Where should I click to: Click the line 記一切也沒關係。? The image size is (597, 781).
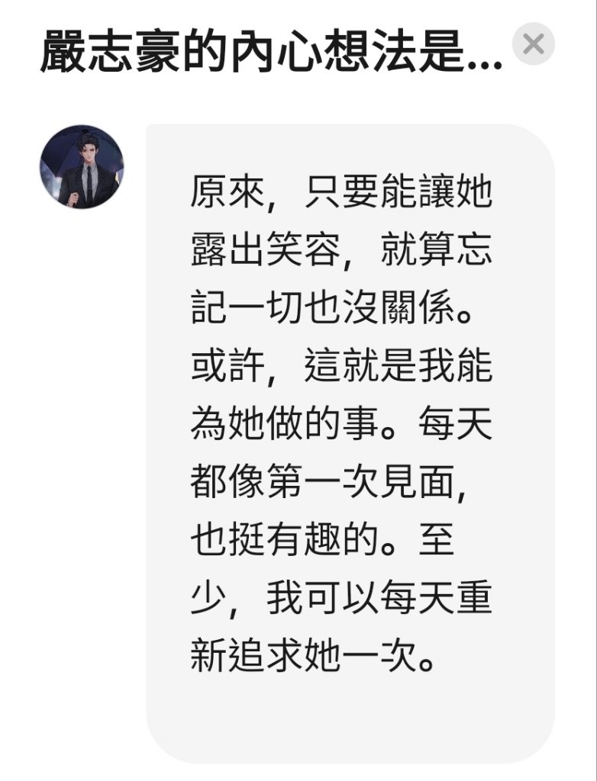coord(331,308)
